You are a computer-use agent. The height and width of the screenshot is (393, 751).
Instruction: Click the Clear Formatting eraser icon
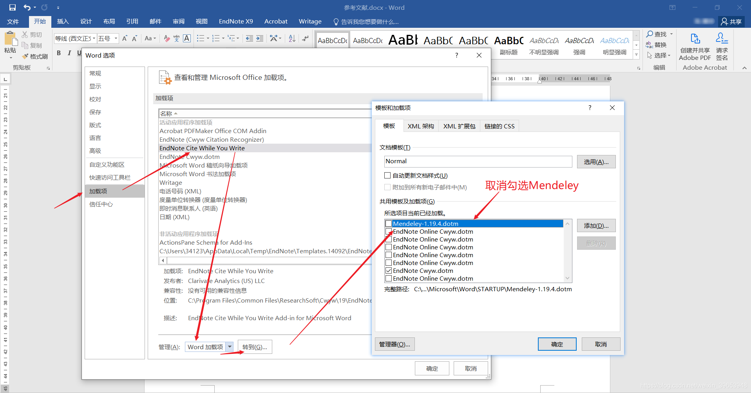tap(167, 38)
